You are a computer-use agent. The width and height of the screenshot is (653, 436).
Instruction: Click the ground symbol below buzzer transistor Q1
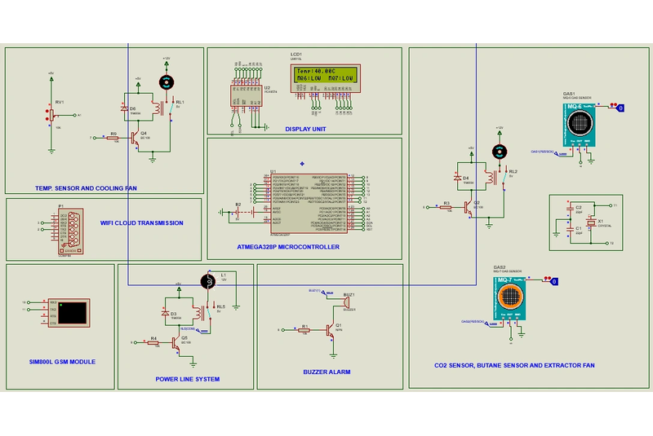tap(333, 356)
